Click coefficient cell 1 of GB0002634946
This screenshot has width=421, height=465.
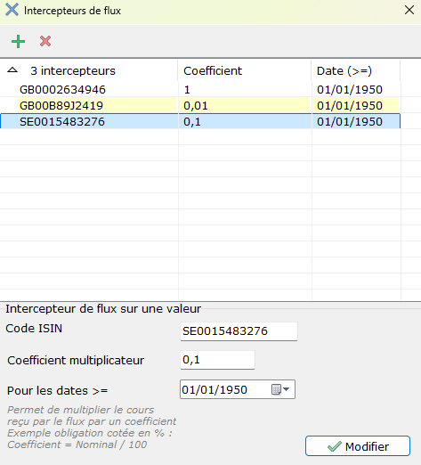pos(245,90)
